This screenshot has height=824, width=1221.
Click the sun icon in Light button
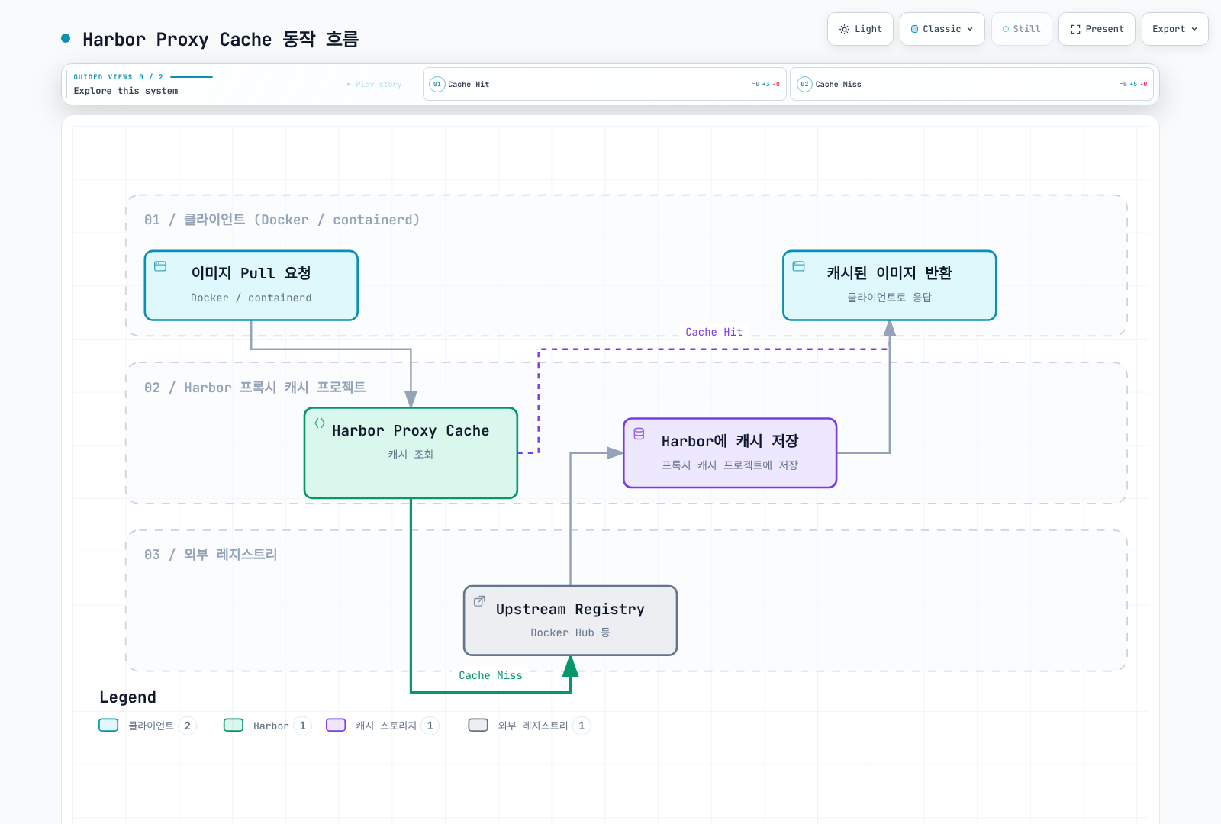tap(844, 29)
